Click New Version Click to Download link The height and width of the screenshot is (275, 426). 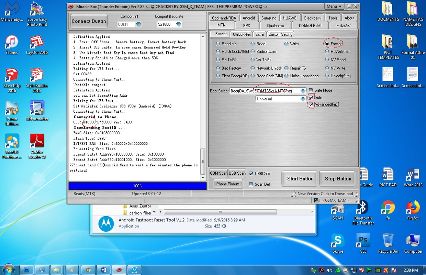click(325, 194)
